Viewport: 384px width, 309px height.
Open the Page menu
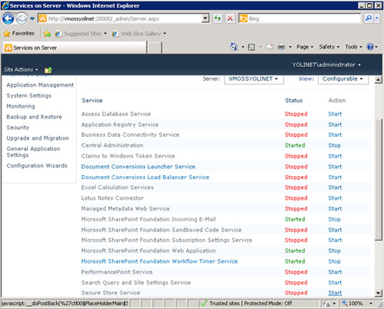coord(305,47)
